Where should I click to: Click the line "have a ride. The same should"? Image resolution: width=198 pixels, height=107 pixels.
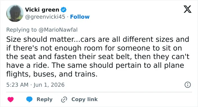click(x=60, y=65)
